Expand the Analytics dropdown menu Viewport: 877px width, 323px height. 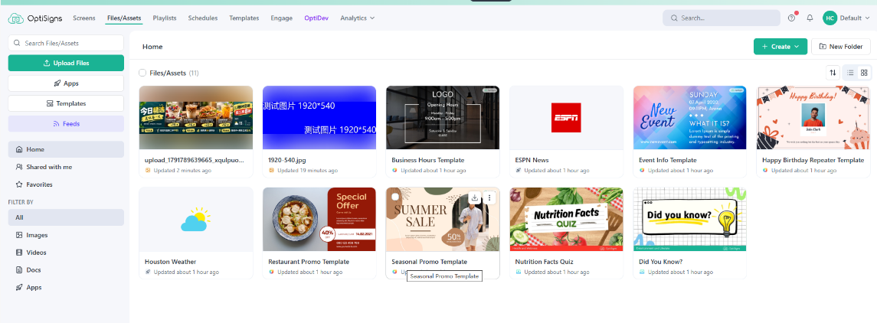pyautogui.click(x=358, y=18)
